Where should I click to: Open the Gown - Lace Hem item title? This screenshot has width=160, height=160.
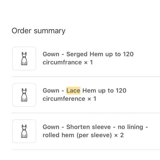84,95
